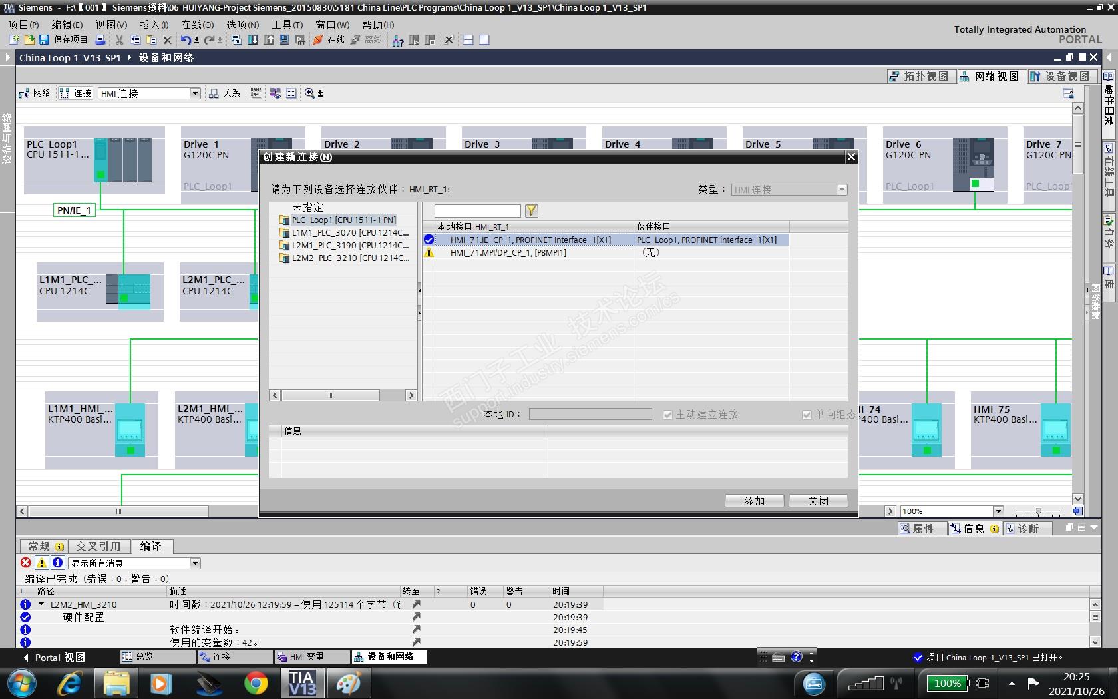Click the 本地 ID input field

click(590, 414)
